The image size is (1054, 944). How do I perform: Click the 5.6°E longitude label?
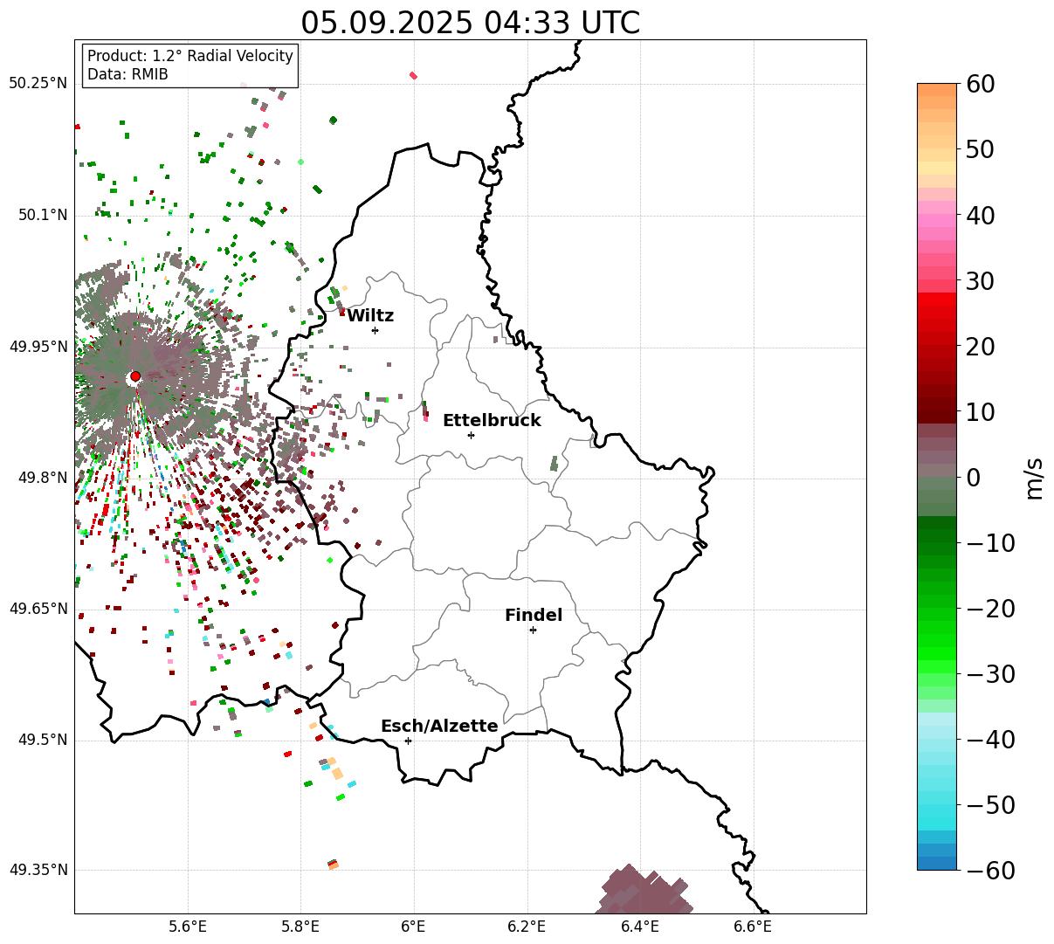[188, 927]
